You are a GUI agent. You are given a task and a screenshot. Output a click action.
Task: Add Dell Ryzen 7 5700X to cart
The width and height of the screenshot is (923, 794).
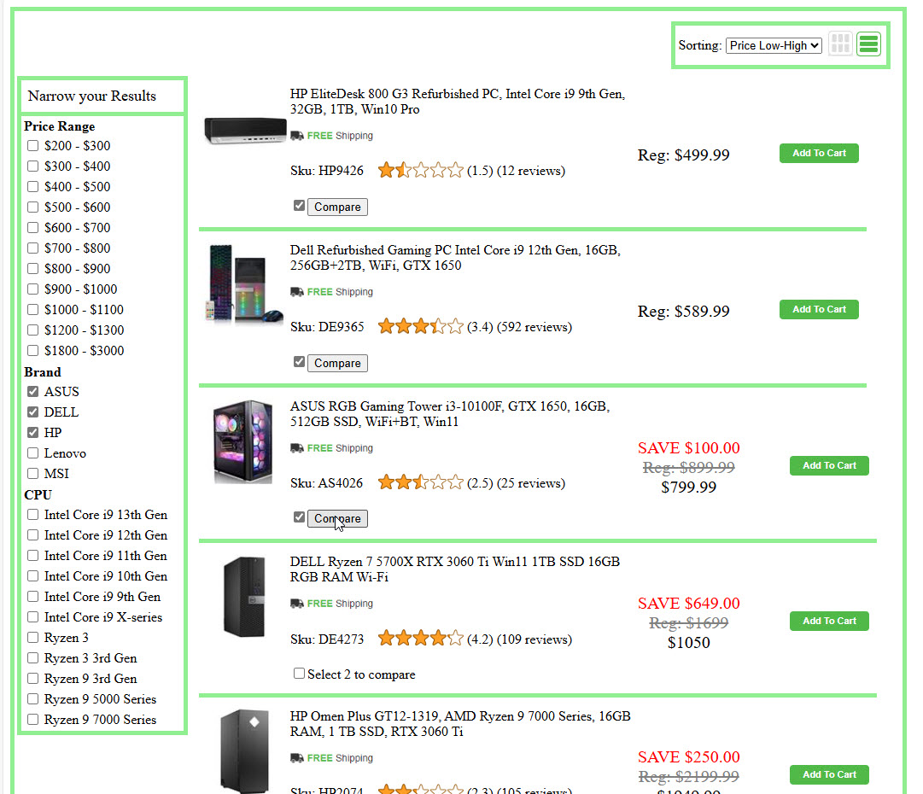pos(829,622)
